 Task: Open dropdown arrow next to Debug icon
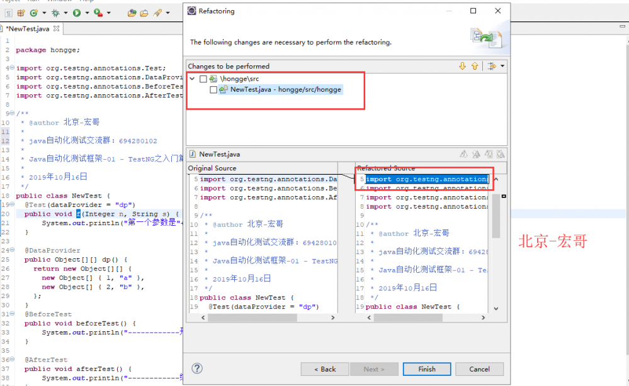coord(65,13)
